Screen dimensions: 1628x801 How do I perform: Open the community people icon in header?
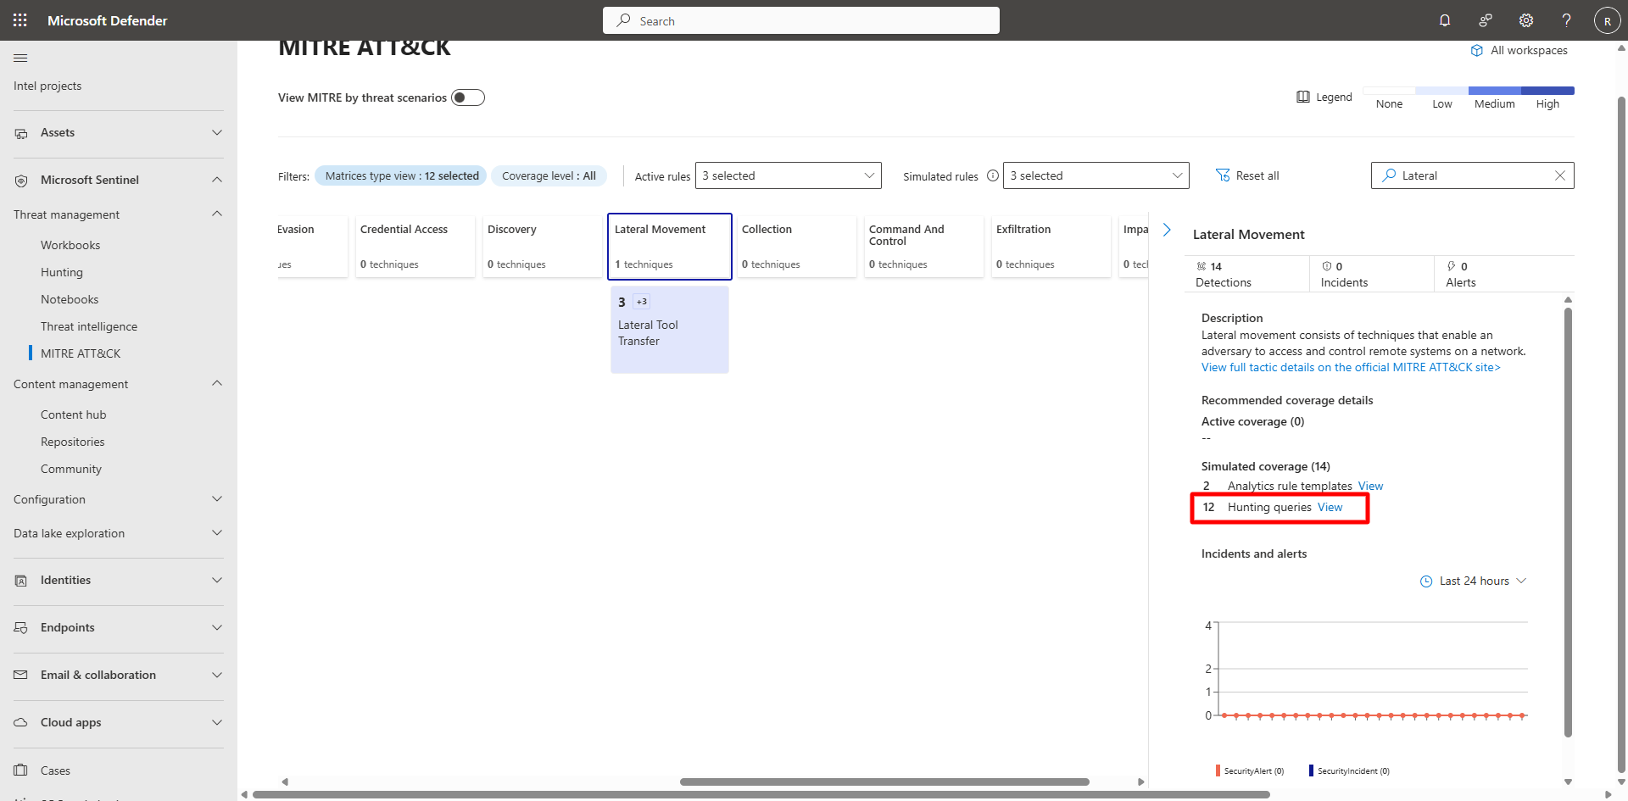[1486, 20]
